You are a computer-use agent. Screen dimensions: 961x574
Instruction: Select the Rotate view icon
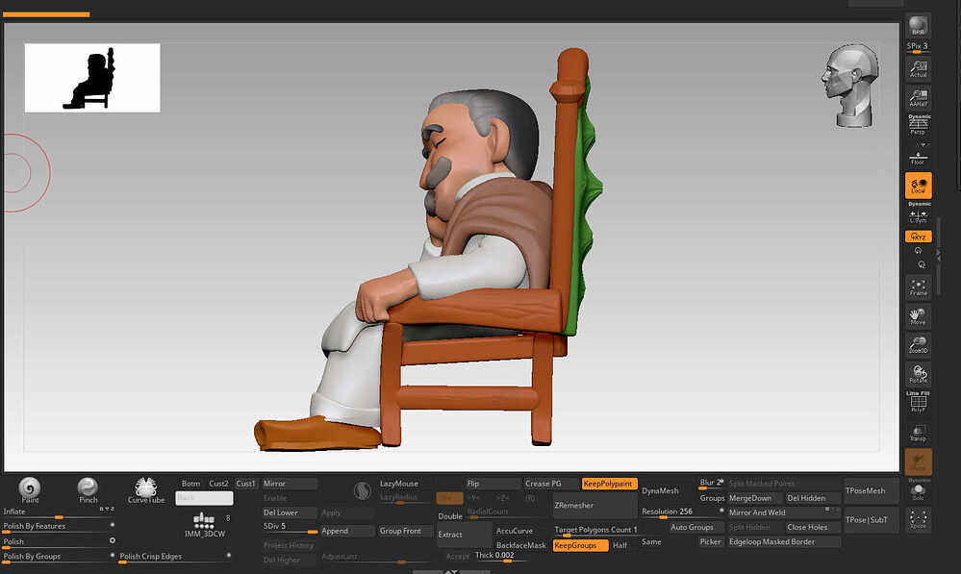pyautogui.click(x=918, y=374)
